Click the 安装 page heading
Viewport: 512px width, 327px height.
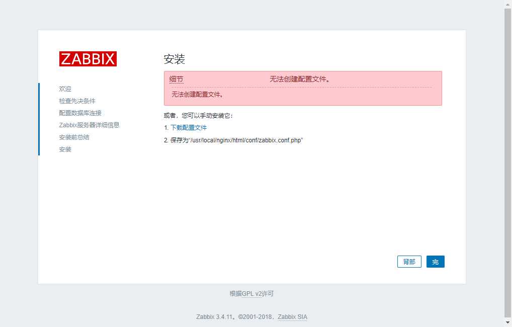pos(175,59)
